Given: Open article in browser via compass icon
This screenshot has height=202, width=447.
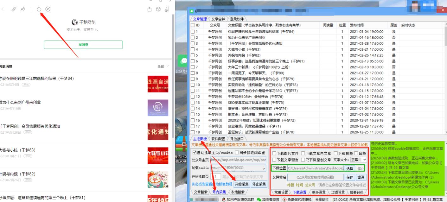Looking at the screenshot, I should (x=48, y=9).
